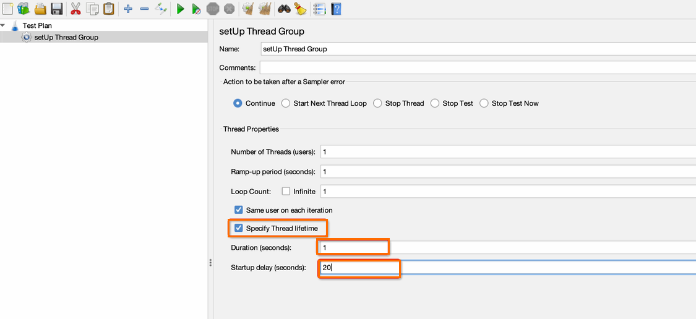This screenshot has width=696, height=319.
Task: Click the Duration (seconds) field
Action: (x=508, y=247)
